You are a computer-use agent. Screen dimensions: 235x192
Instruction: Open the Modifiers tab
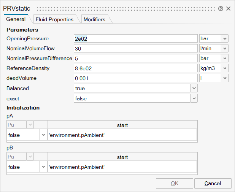94,19
